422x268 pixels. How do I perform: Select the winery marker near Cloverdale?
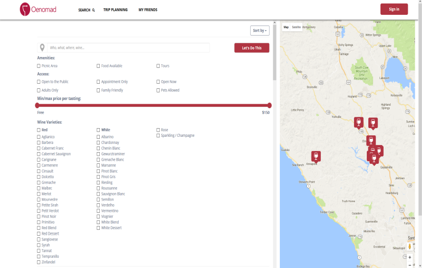tap(371, 141)
